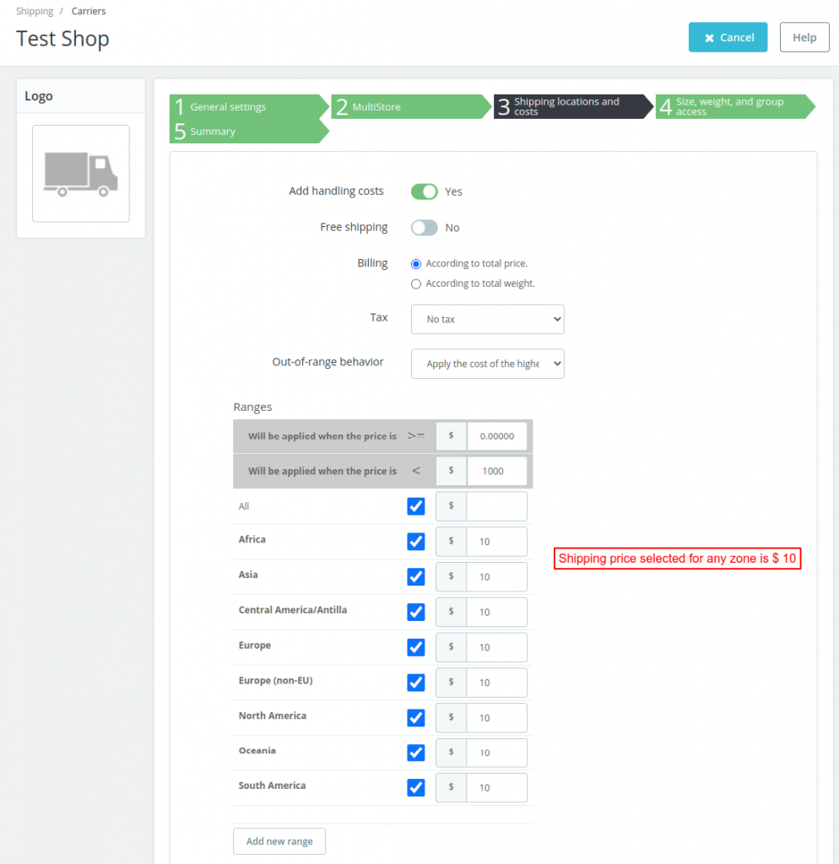Open the Tax dropdown
This screenshot has width=839, height=864.
pos(487,320)
